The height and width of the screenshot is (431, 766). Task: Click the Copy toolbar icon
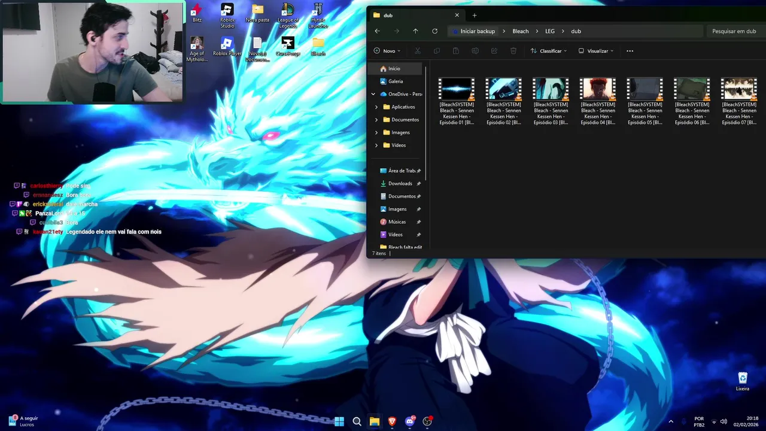pos(437,51)
